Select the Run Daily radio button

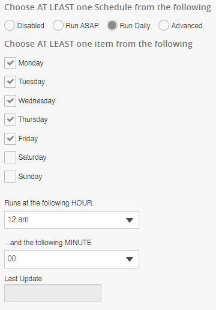click(112, 26)
